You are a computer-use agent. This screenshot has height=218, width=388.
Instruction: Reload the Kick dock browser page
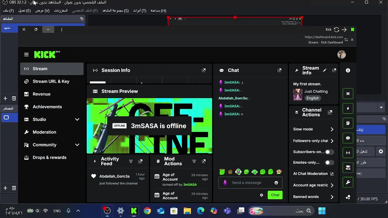coord(336,29)
